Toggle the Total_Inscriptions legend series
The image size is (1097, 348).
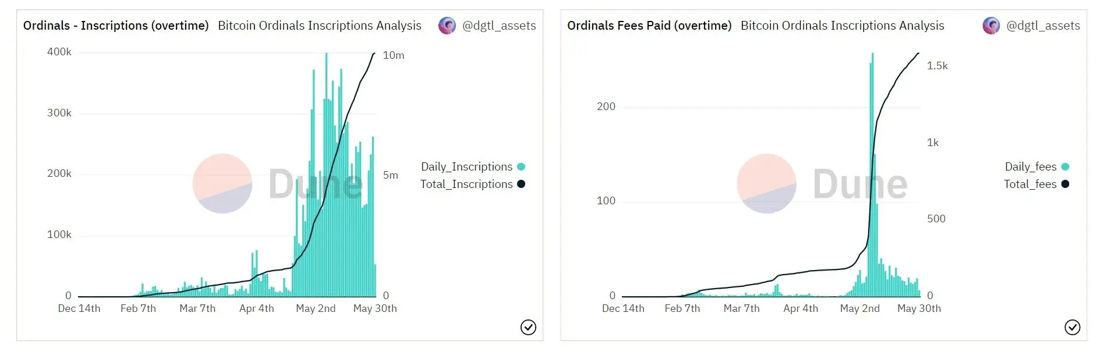click(466, 184)
